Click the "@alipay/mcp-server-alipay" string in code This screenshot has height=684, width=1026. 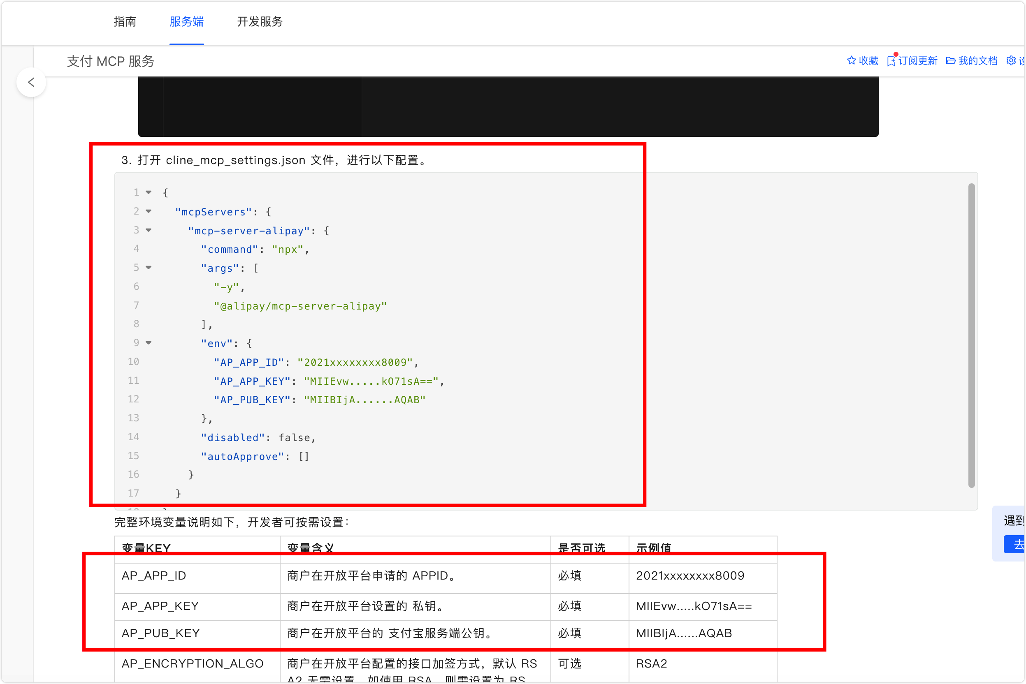[300, 306]
